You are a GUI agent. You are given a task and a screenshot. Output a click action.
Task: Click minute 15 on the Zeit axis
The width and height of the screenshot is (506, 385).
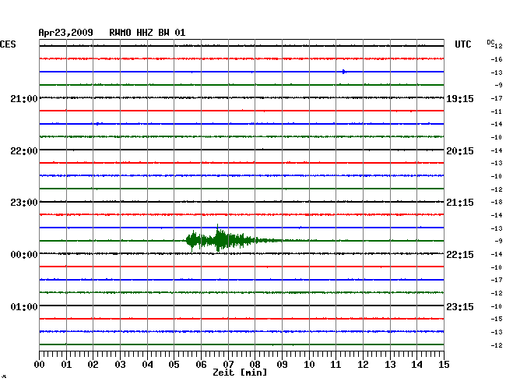444,364
